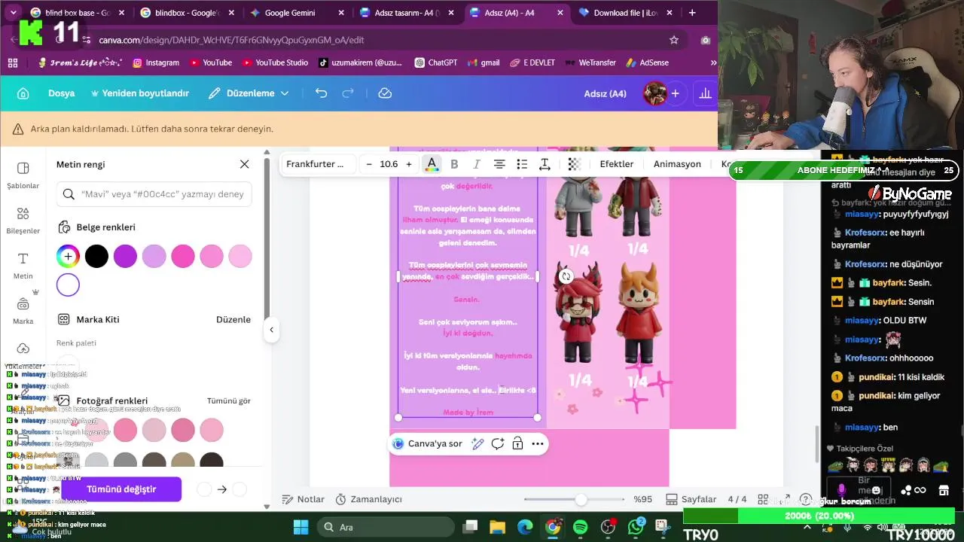Open the help question icon
The width and height of the screenshot is (964, 542).
pyautogui.click(x=806, y=499)
